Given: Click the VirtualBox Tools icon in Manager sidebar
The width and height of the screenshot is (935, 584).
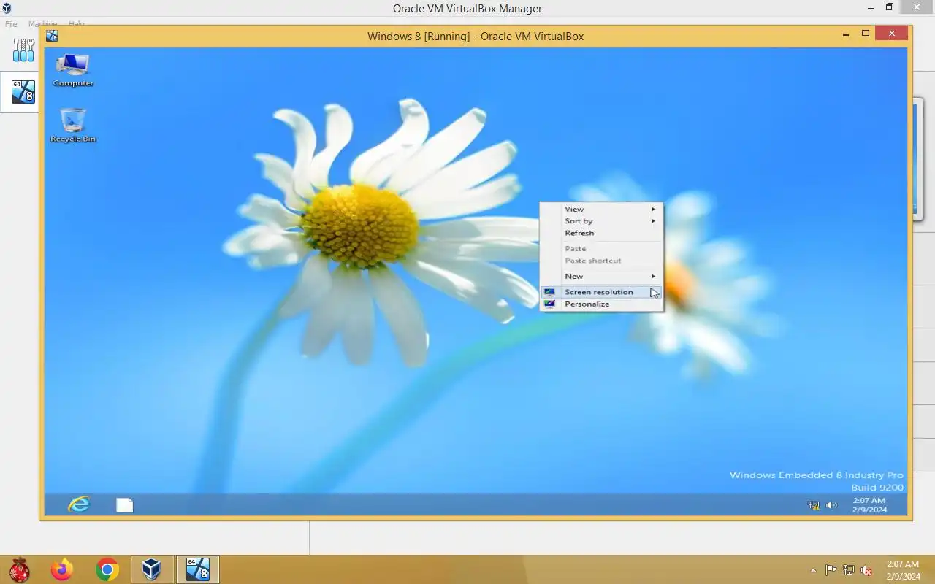Looking at the screenshot, I should [x=23, y=50].
